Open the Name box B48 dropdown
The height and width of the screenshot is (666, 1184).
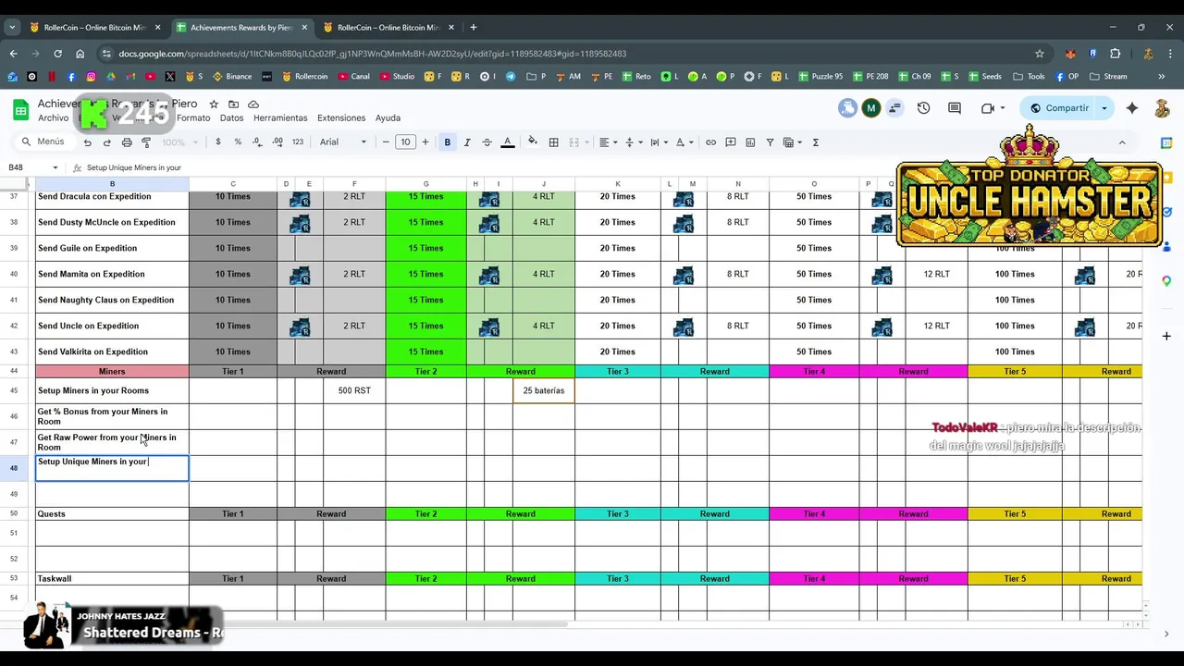(55, 167)
